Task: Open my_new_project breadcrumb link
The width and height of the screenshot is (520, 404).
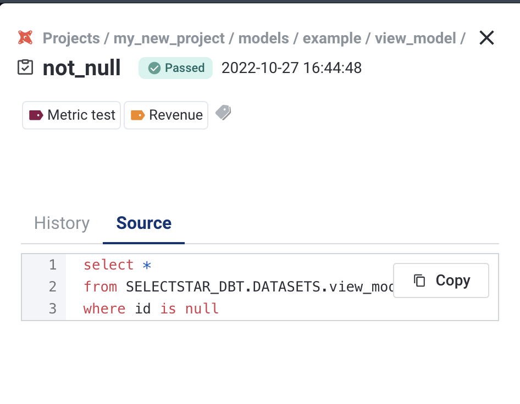Action: pyautogui.click(x=169, y=38)
